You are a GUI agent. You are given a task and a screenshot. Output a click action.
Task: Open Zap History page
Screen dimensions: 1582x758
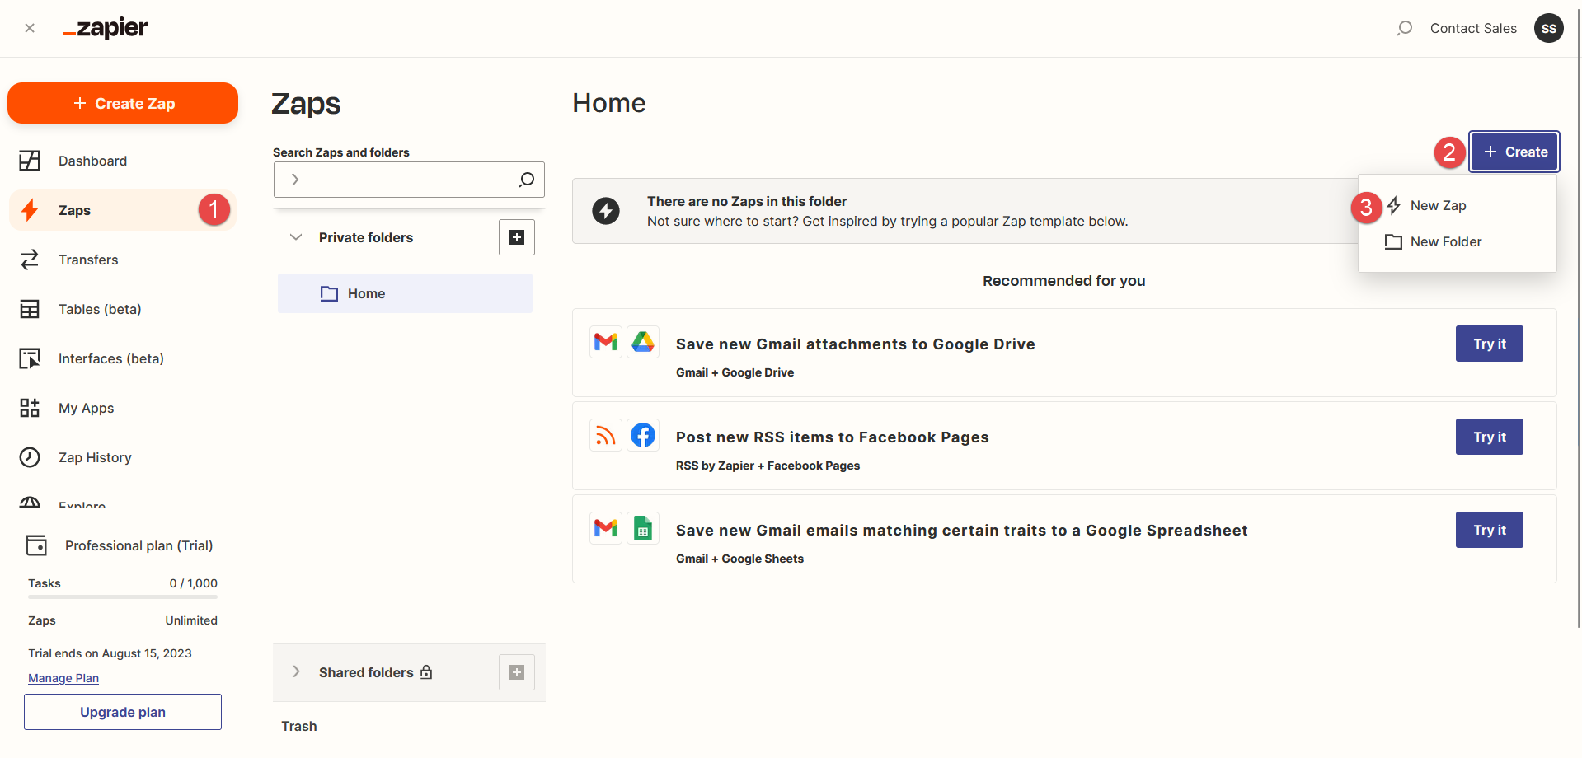(x=123, y=457)
